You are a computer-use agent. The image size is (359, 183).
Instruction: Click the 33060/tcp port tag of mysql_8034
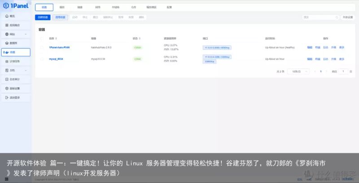209,62
